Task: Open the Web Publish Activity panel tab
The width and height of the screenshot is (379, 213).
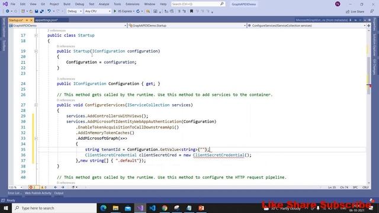Action: tap(38, 193)
